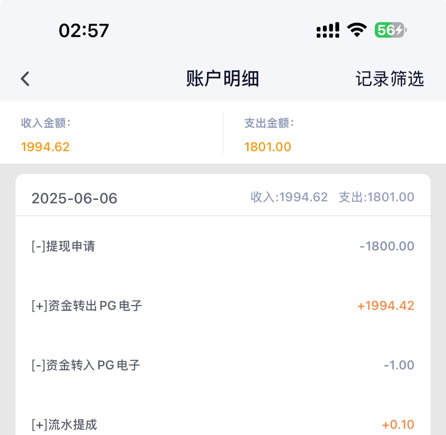Tap the back arrow icon
Screen dimensions: 446x435
25,79
